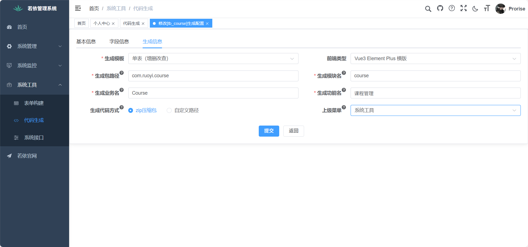Screen dimensions: 528x247
Task: Expand the 系统管理 sidebar menu
Action: tap(35, 46)
